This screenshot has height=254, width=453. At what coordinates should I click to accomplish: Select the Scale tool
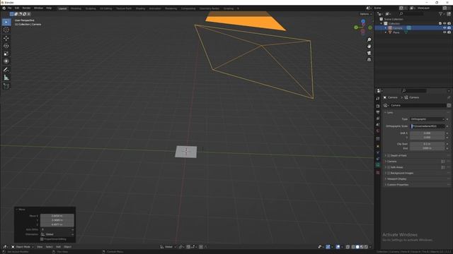tap(6, 54)
